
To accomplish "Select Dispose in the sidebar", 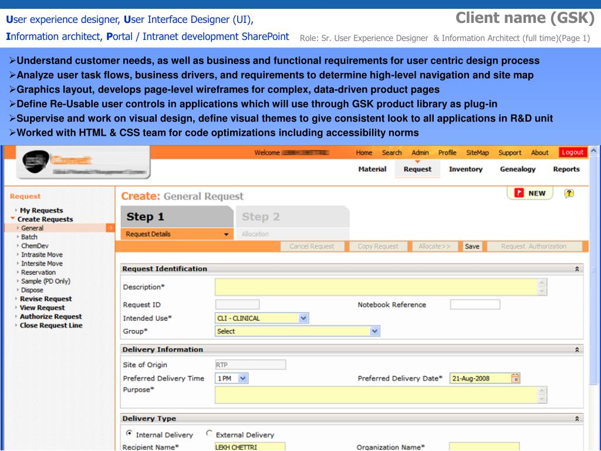I will [32, 290].
